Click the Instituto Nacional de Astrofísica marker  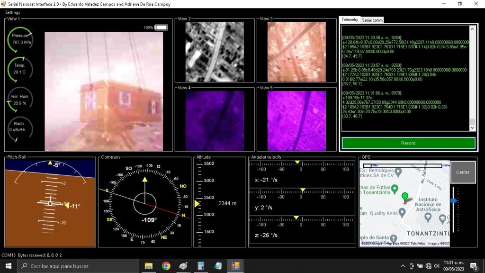click(x=427, y=217)
